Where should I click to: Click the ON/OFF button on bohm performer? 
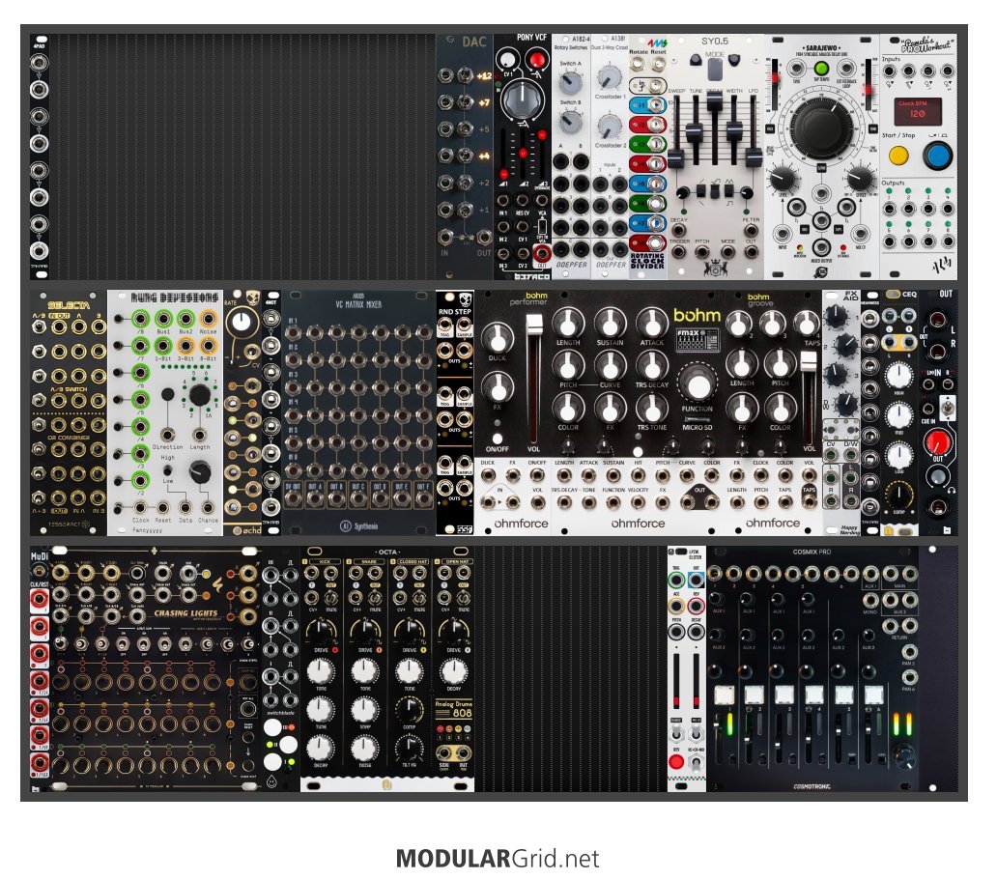coord(498,438)
